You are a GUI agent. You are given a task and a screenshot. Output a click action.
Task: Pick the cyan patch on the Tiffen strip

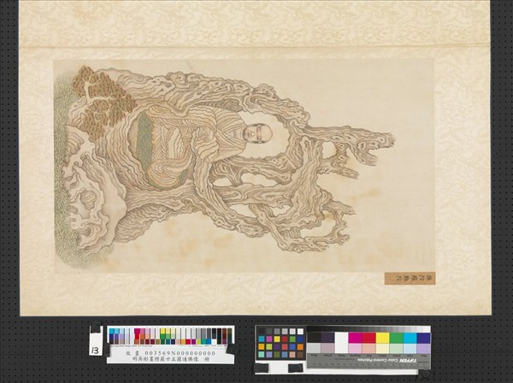(409, 338)
